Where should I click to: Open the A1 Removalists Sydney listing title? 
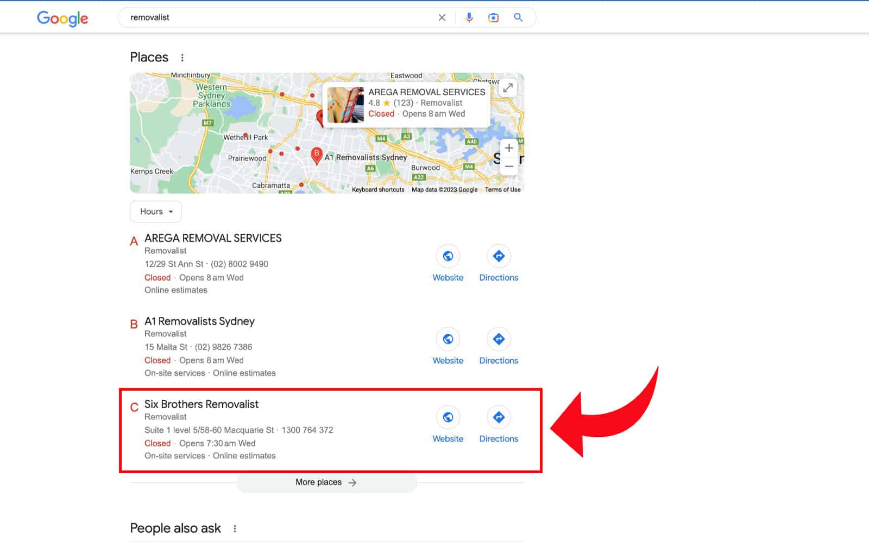pos(199,321)
